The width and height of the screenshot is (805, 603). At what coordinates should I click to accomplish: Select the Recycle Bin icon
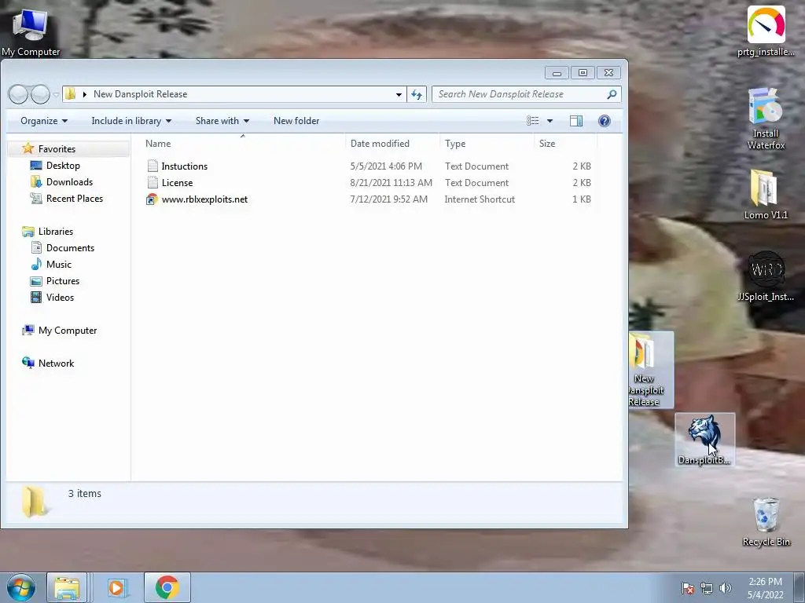click(766, 521)
